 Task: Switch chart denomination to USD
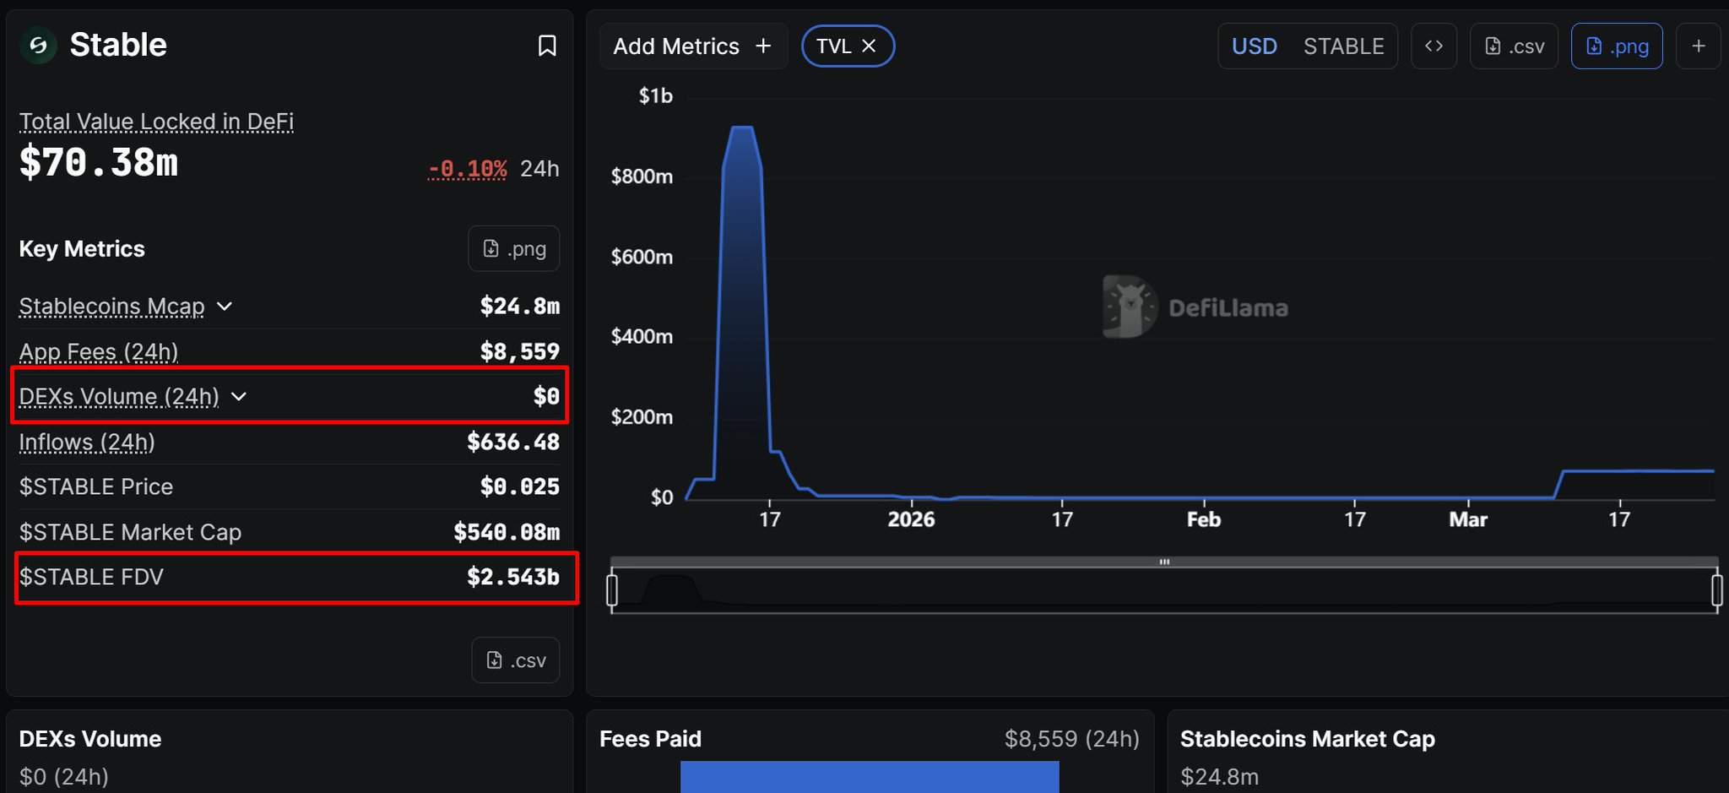point(1254,46)
